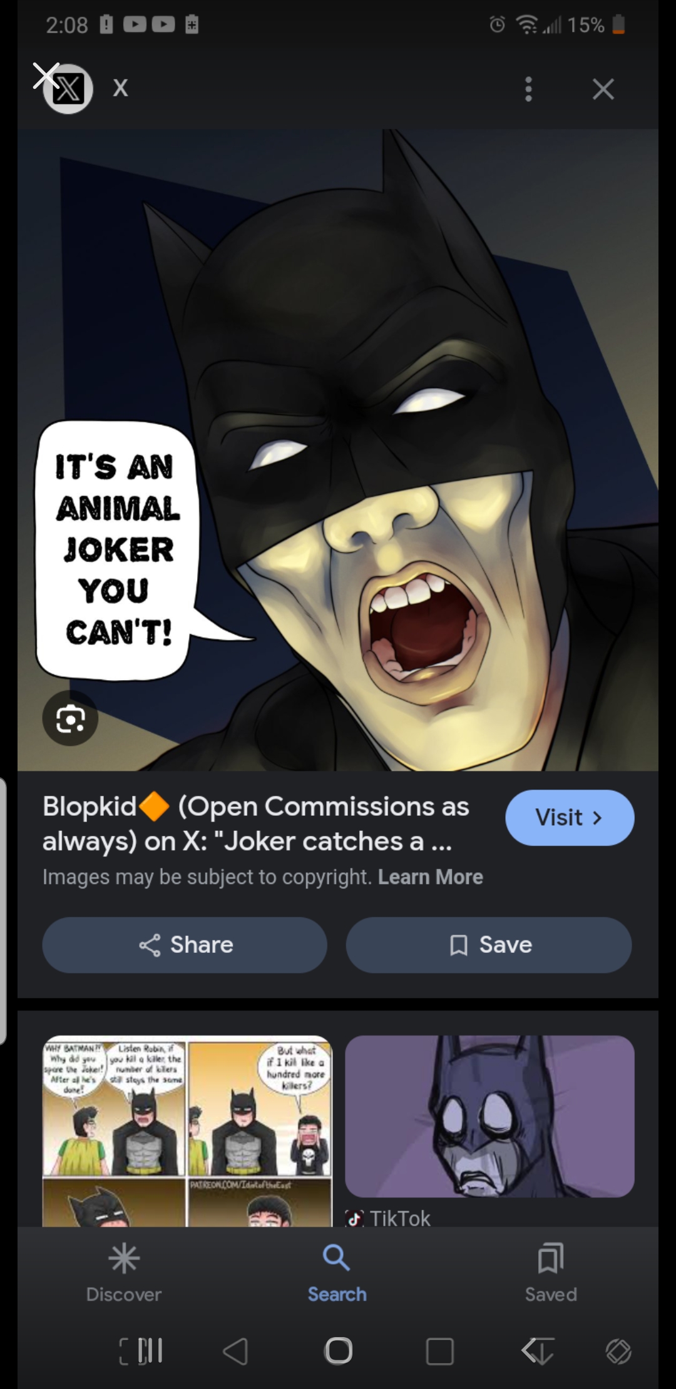Close the image preview panel
The image size is (676, 1389).
603,89
